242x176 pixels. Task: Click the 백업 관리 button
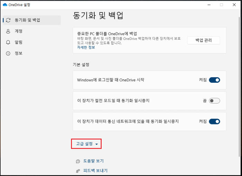(x=204, y=40)
